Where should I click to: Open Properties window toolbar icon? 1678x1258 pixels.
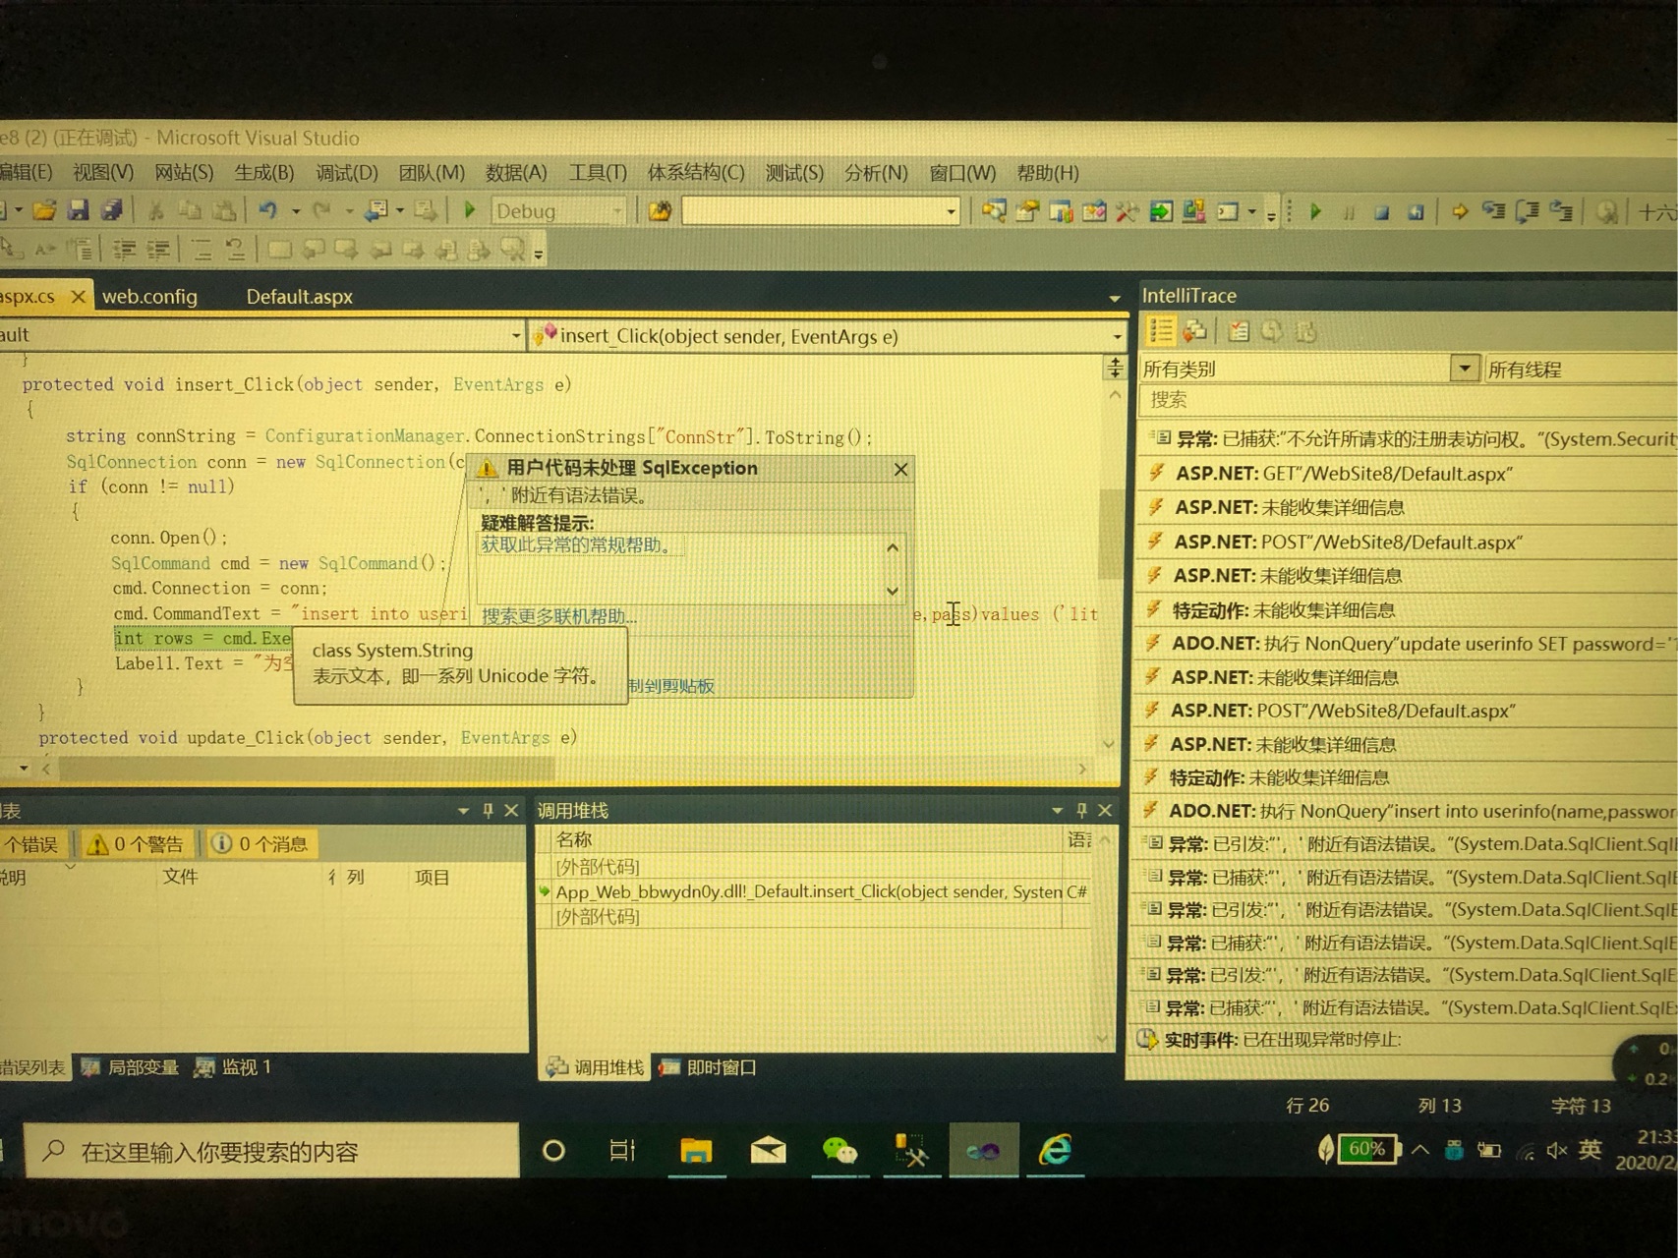pos(1027,211)
